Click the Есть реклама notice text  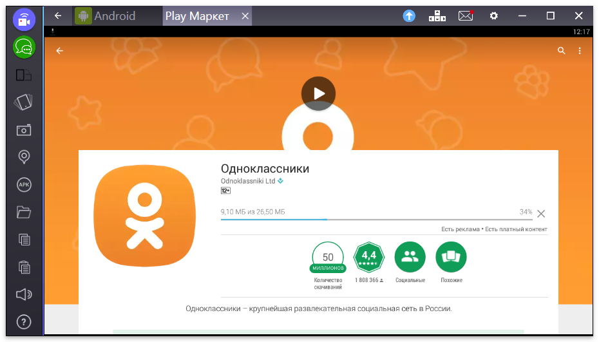pyautogui.click(x=461, y=229)
